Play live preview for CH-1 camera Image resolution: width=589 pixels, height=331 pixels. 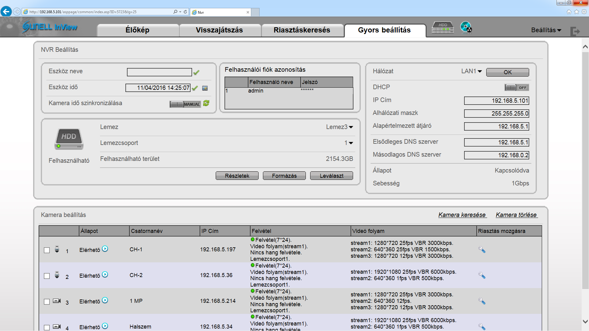105,249
